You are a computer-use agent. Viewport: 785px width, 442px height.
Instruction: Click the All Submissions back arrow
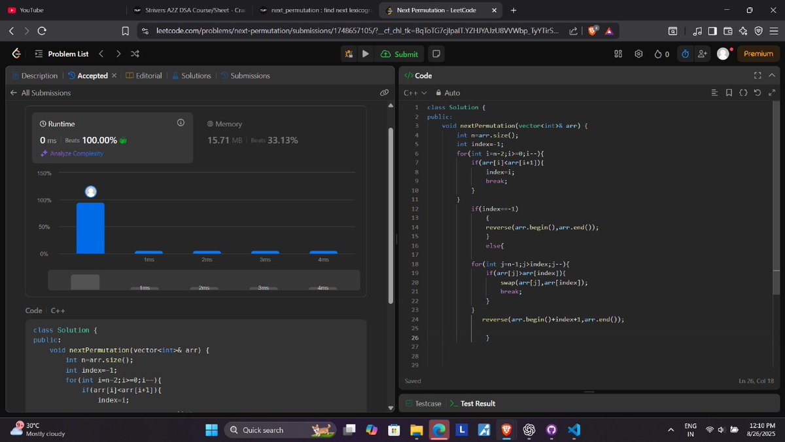click(x=14, y=92)
